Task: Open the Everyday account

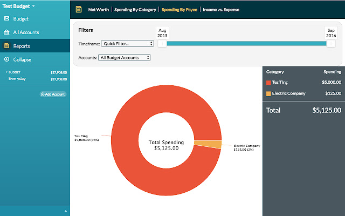Action: (17, 79)
